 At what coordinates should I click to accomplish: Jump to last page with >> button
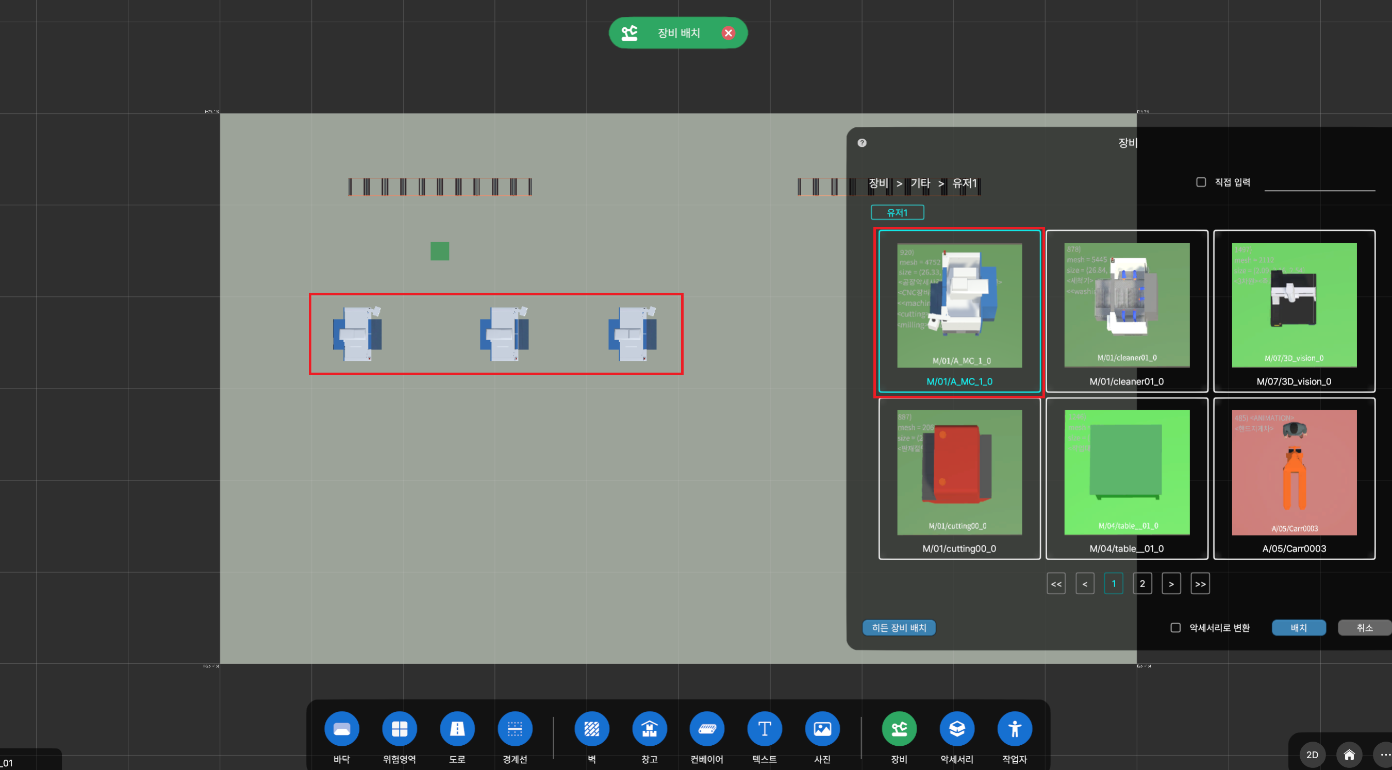coord(1200,583)
